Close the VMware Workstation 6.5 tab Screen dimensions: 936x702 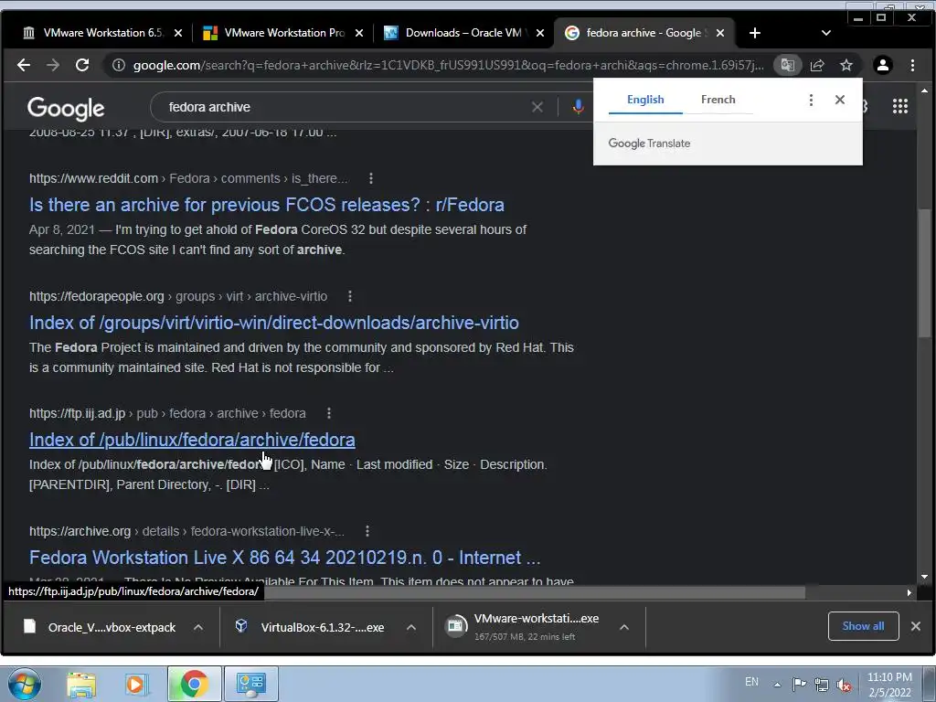178,33
